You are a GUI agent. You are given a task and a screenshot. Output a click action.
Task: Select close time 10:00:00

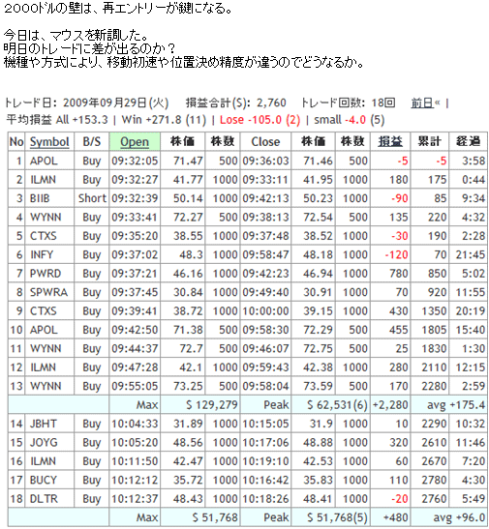[265, 310]
